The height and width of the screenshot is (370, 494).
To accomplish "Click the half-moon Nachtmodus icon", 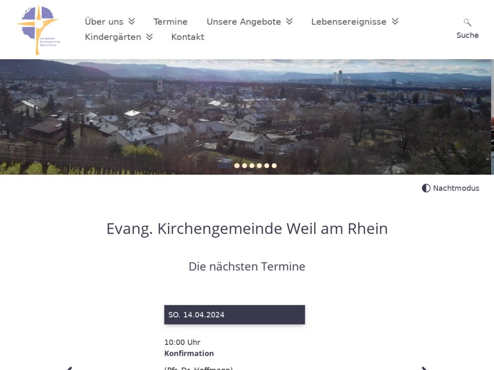I will (426, 188).
